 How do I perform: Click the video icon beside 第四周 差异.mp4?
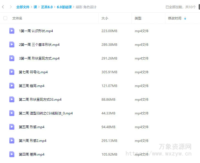click(12, 154)
